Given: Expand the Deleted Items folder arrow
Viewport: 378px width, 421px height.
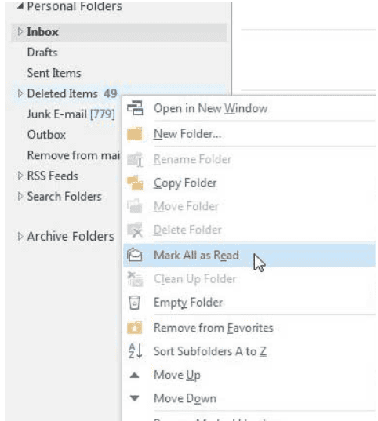Looking at the screenshot, I should coord(20,93).
